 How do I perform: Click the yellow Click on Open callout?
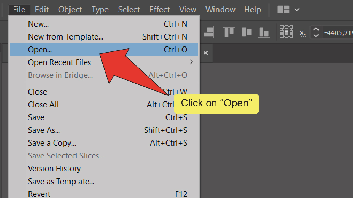click(x=216, y=103)
